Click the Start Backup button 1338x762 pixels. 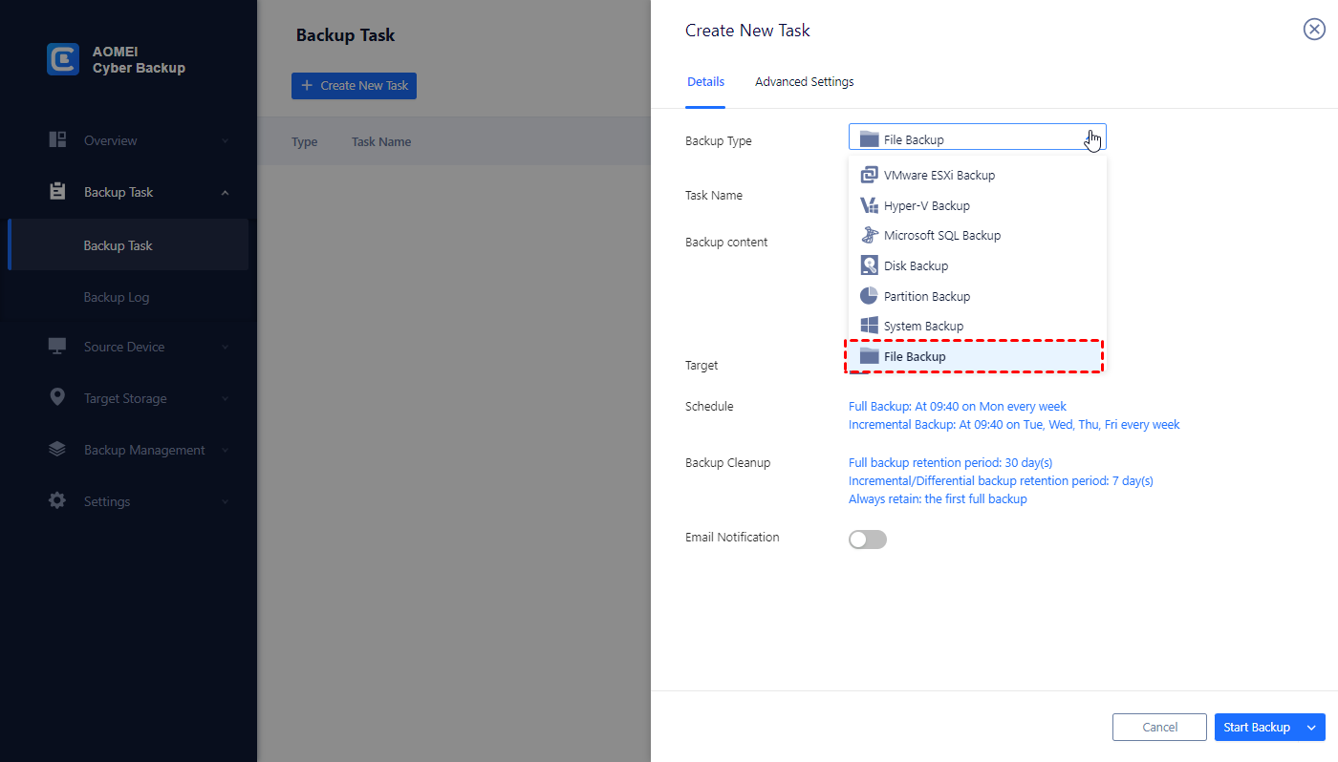point(1258,728)
